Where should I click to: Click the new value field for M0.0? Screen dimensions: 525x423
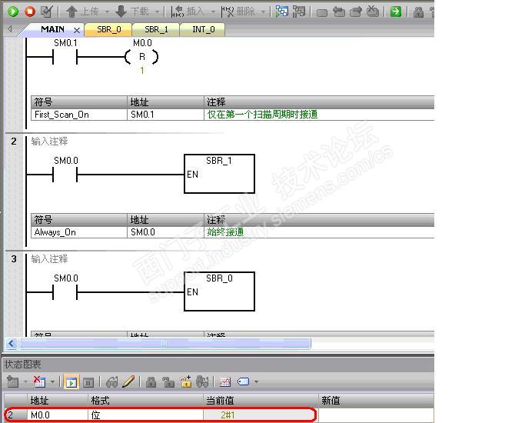377,415
